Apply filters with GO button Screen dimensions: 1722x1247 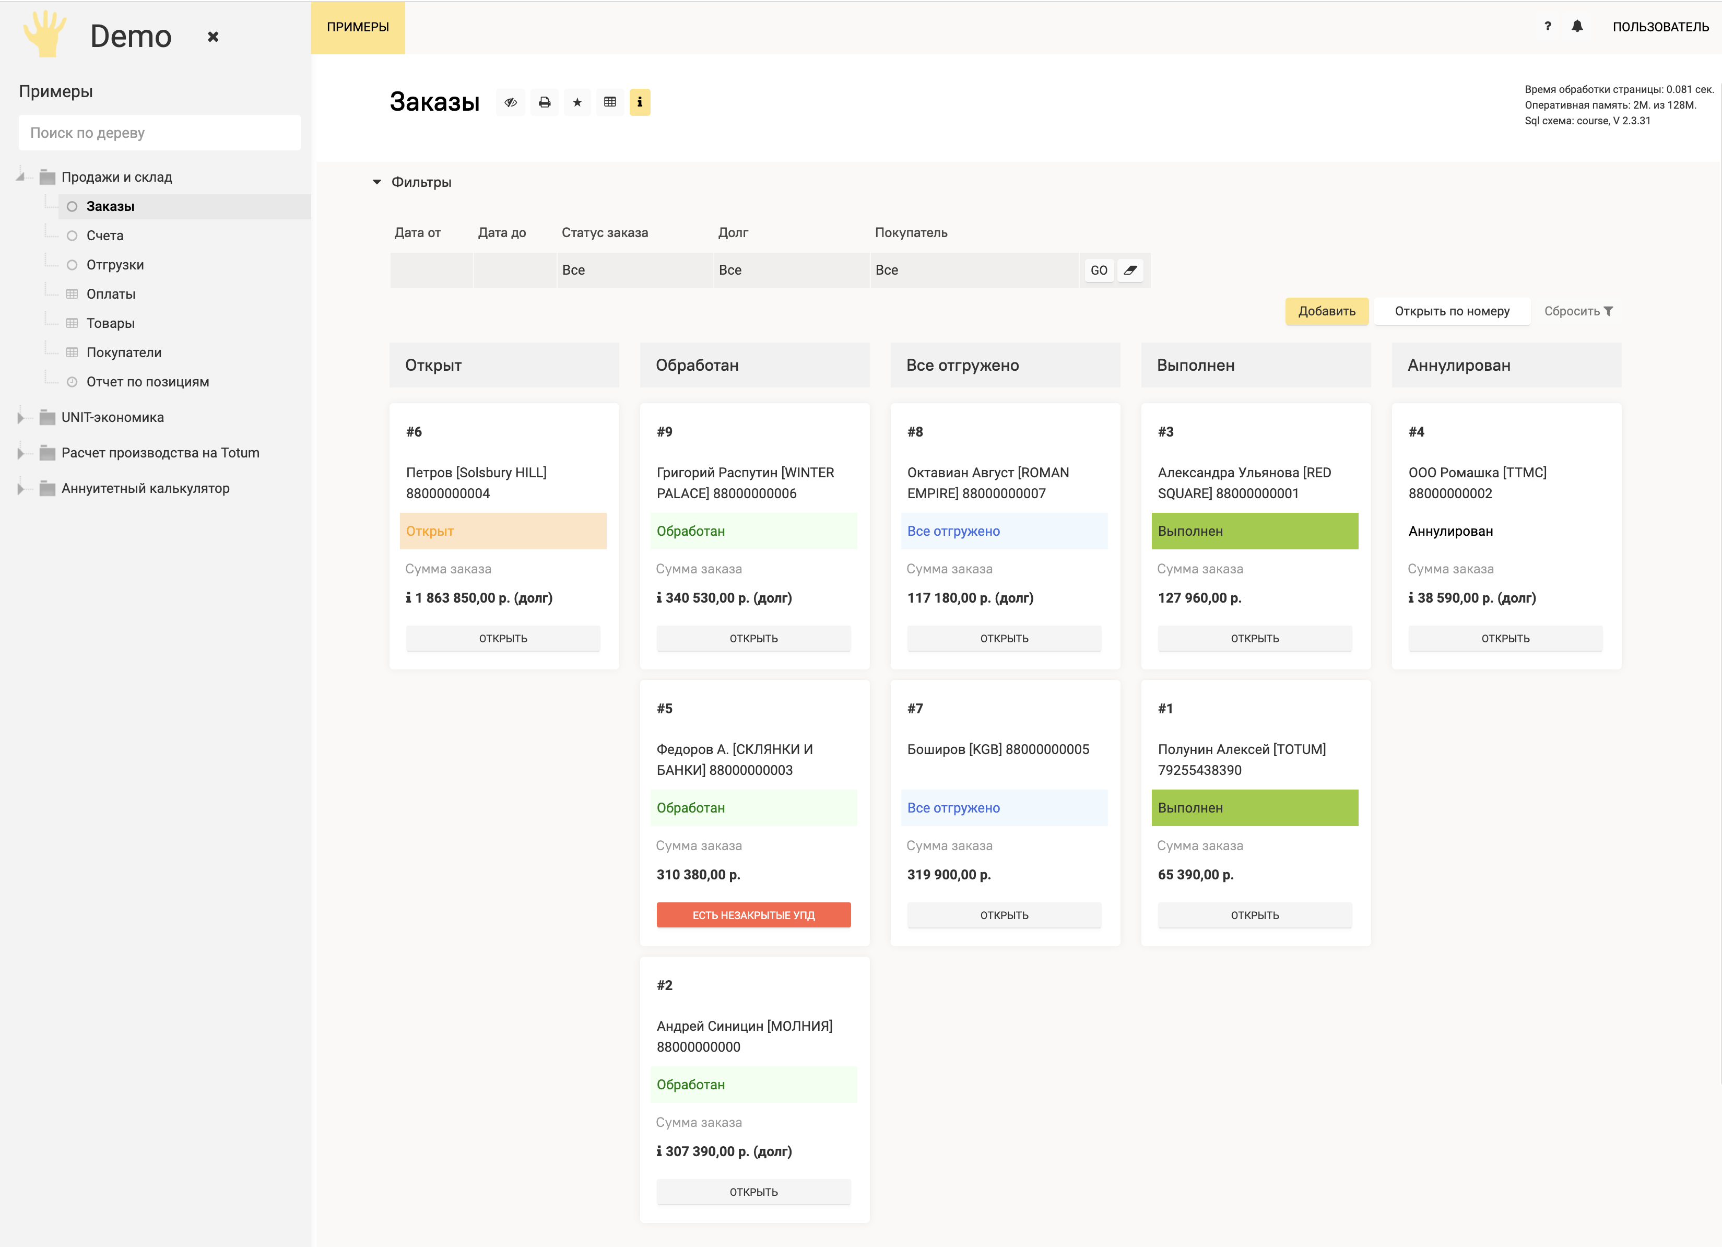coord(1099,270)
